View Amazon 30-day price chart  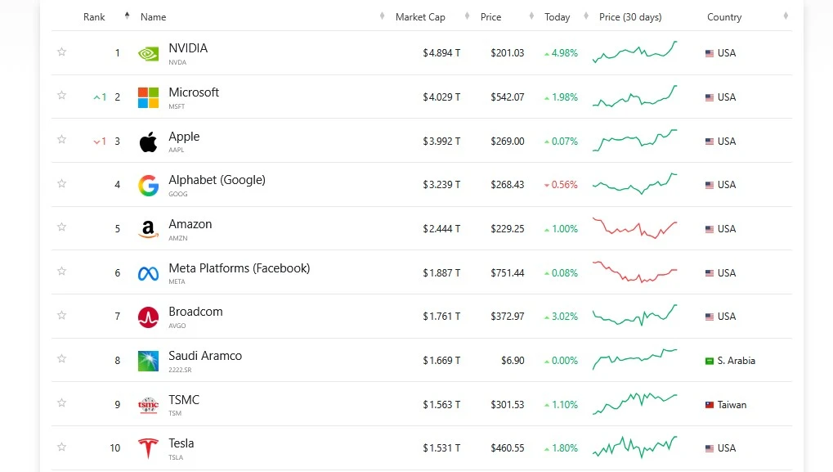click(x=634, y=228)
